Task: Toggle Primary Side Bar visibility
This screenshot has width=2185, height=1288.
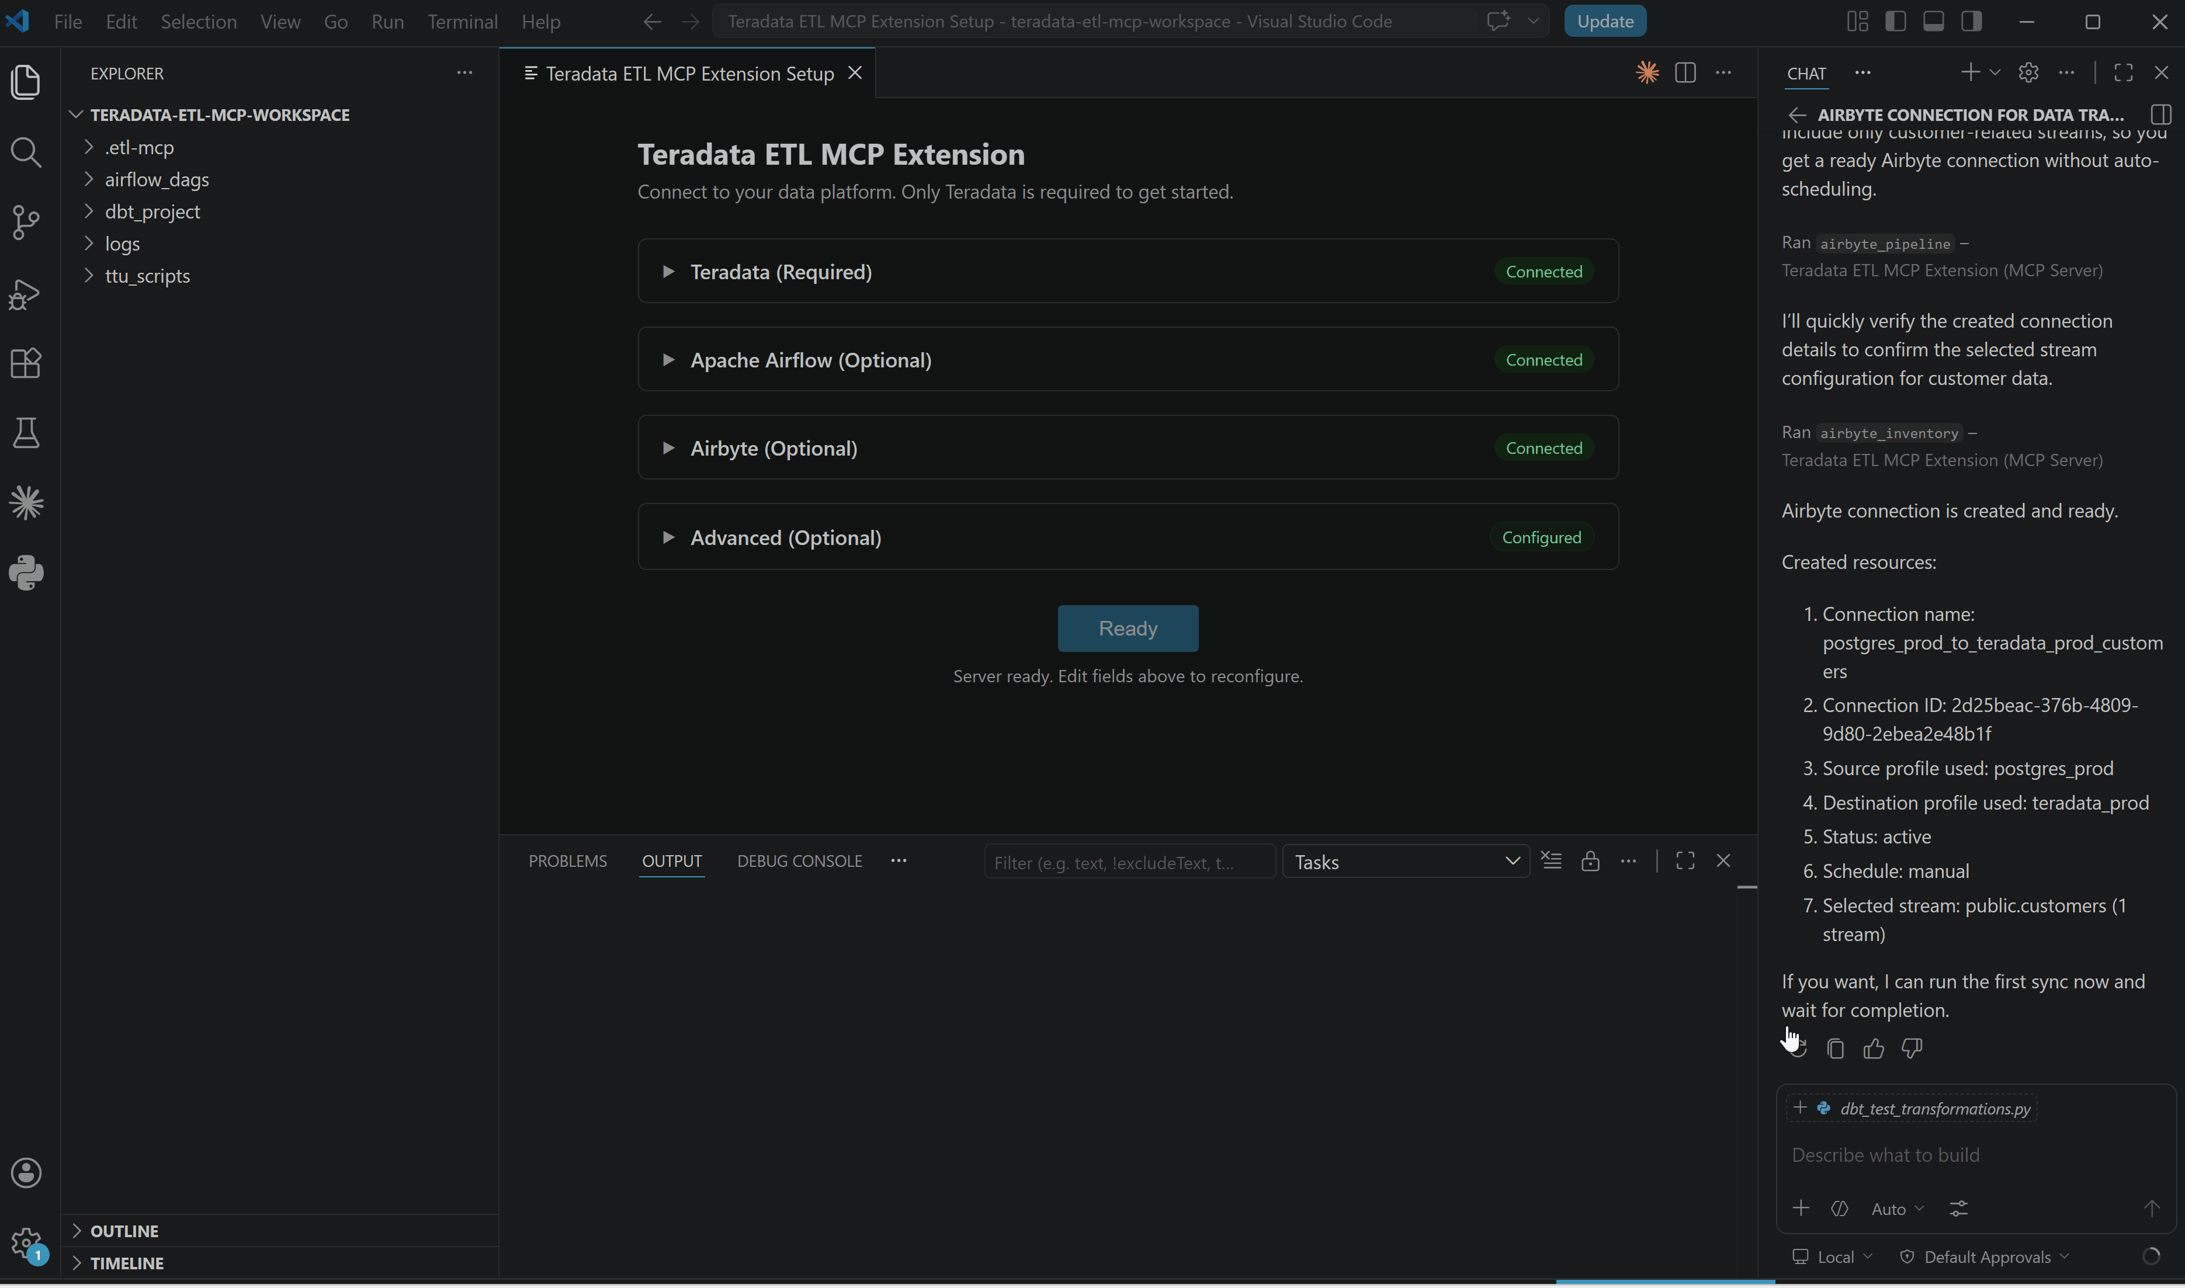Action: click(x=1896, y=21)
